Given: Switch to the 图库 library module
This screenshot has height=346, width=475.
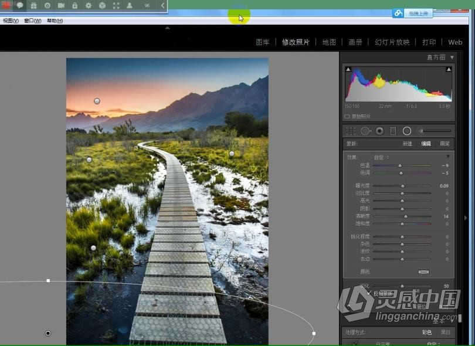Looking at the screenshot, I should click(262, 42).
